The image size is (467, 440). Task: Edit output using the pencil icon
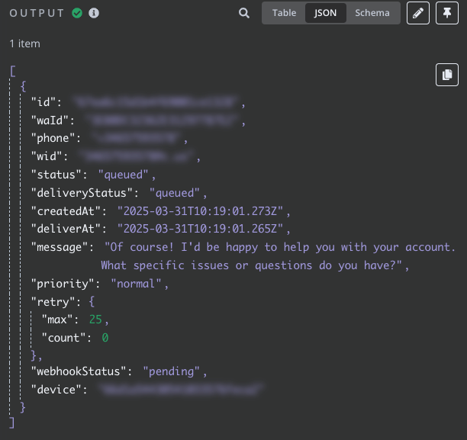[418, 13]
